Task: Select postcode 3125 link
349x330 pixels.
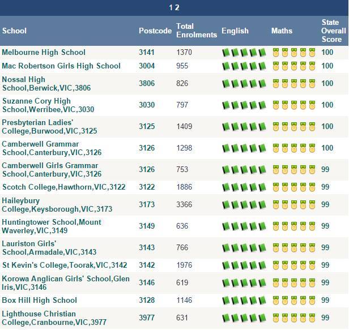Action: (x=147, y=127)
